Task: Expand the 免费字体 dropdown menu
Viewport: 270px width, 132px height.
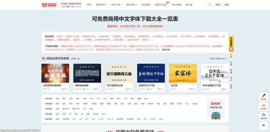Action: (x=101, y=5)
